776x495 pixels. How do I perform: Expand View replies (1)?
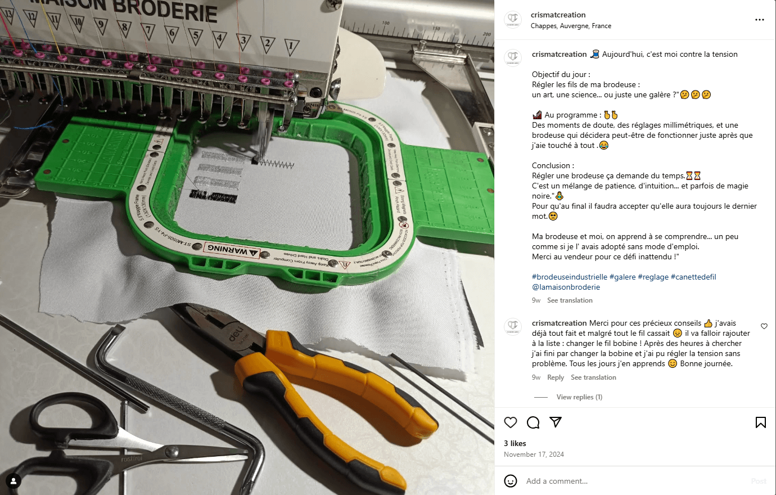(579, 397)
